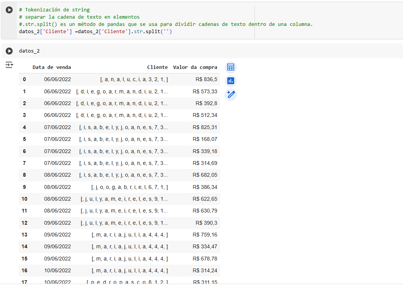This screenshot has height=286, width=403.
Task: Select value R$ 573,33 in row 1
Action: coord(205,91)
